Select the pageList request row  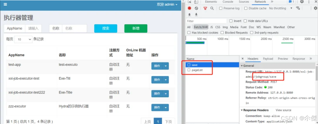(x=212, y=70)
